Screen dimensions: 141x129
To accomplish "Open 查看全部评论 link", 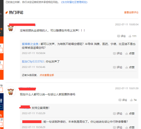I will click(x=131, y=12).
